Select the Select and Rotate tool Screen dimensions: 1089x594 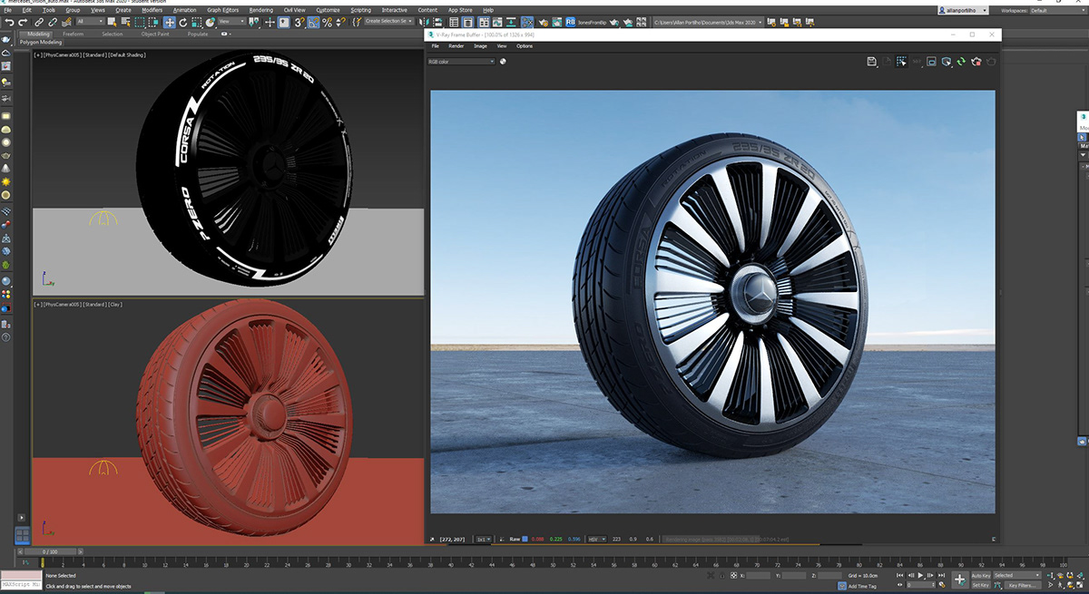[183, 22]
